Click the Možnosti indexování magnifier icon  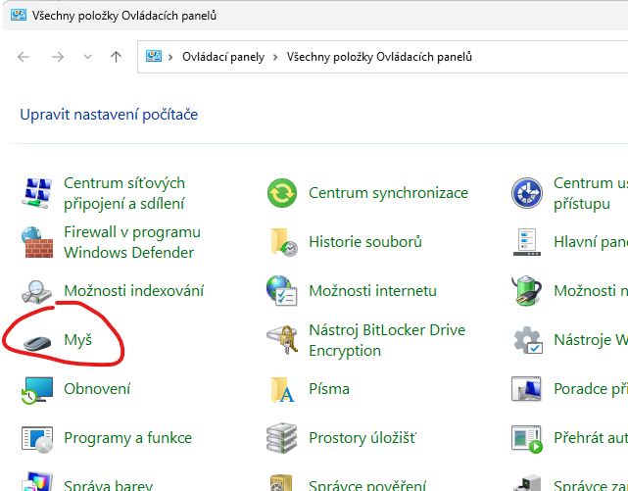(x=37, y=291)
